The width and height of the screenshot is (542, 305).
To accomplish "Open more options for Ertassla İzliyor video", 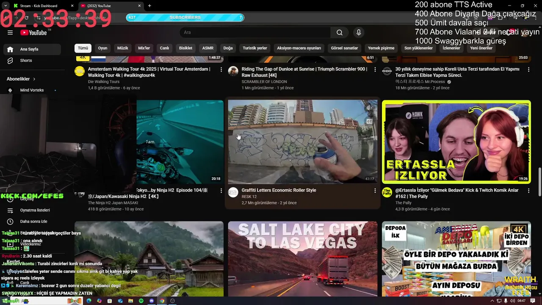I will 528,191.
